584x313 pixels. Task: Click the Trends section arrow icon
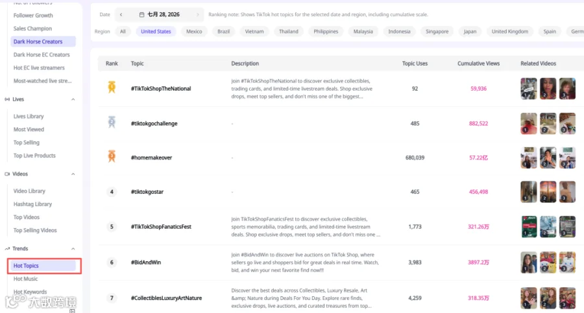click(x=7, y=249)
